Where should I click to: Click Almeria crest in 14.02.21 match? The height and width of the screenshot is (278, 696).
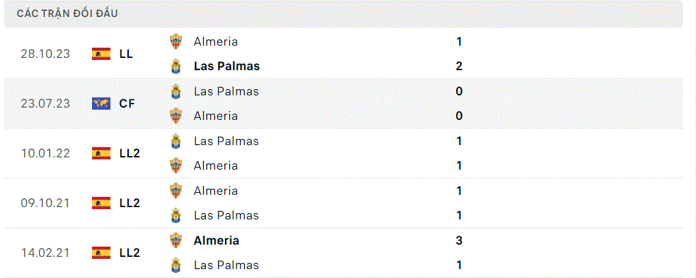click(x=176, y=241)
